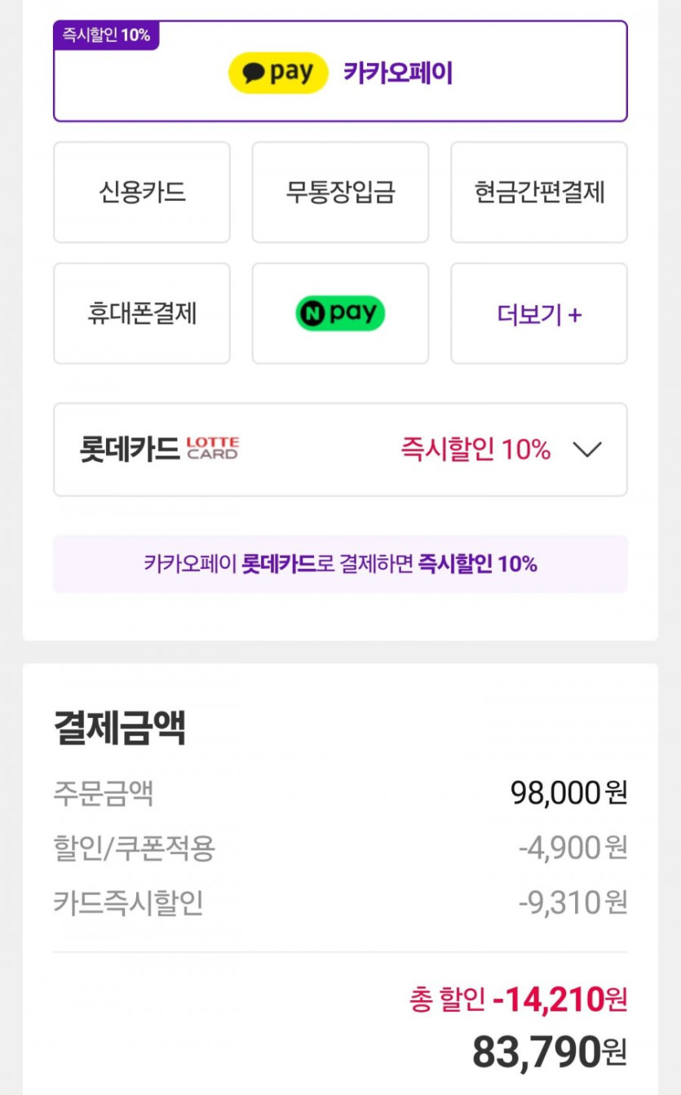Click the 롯데카드 card selector name
The image size is (681, 1095).
pos(129,450)
